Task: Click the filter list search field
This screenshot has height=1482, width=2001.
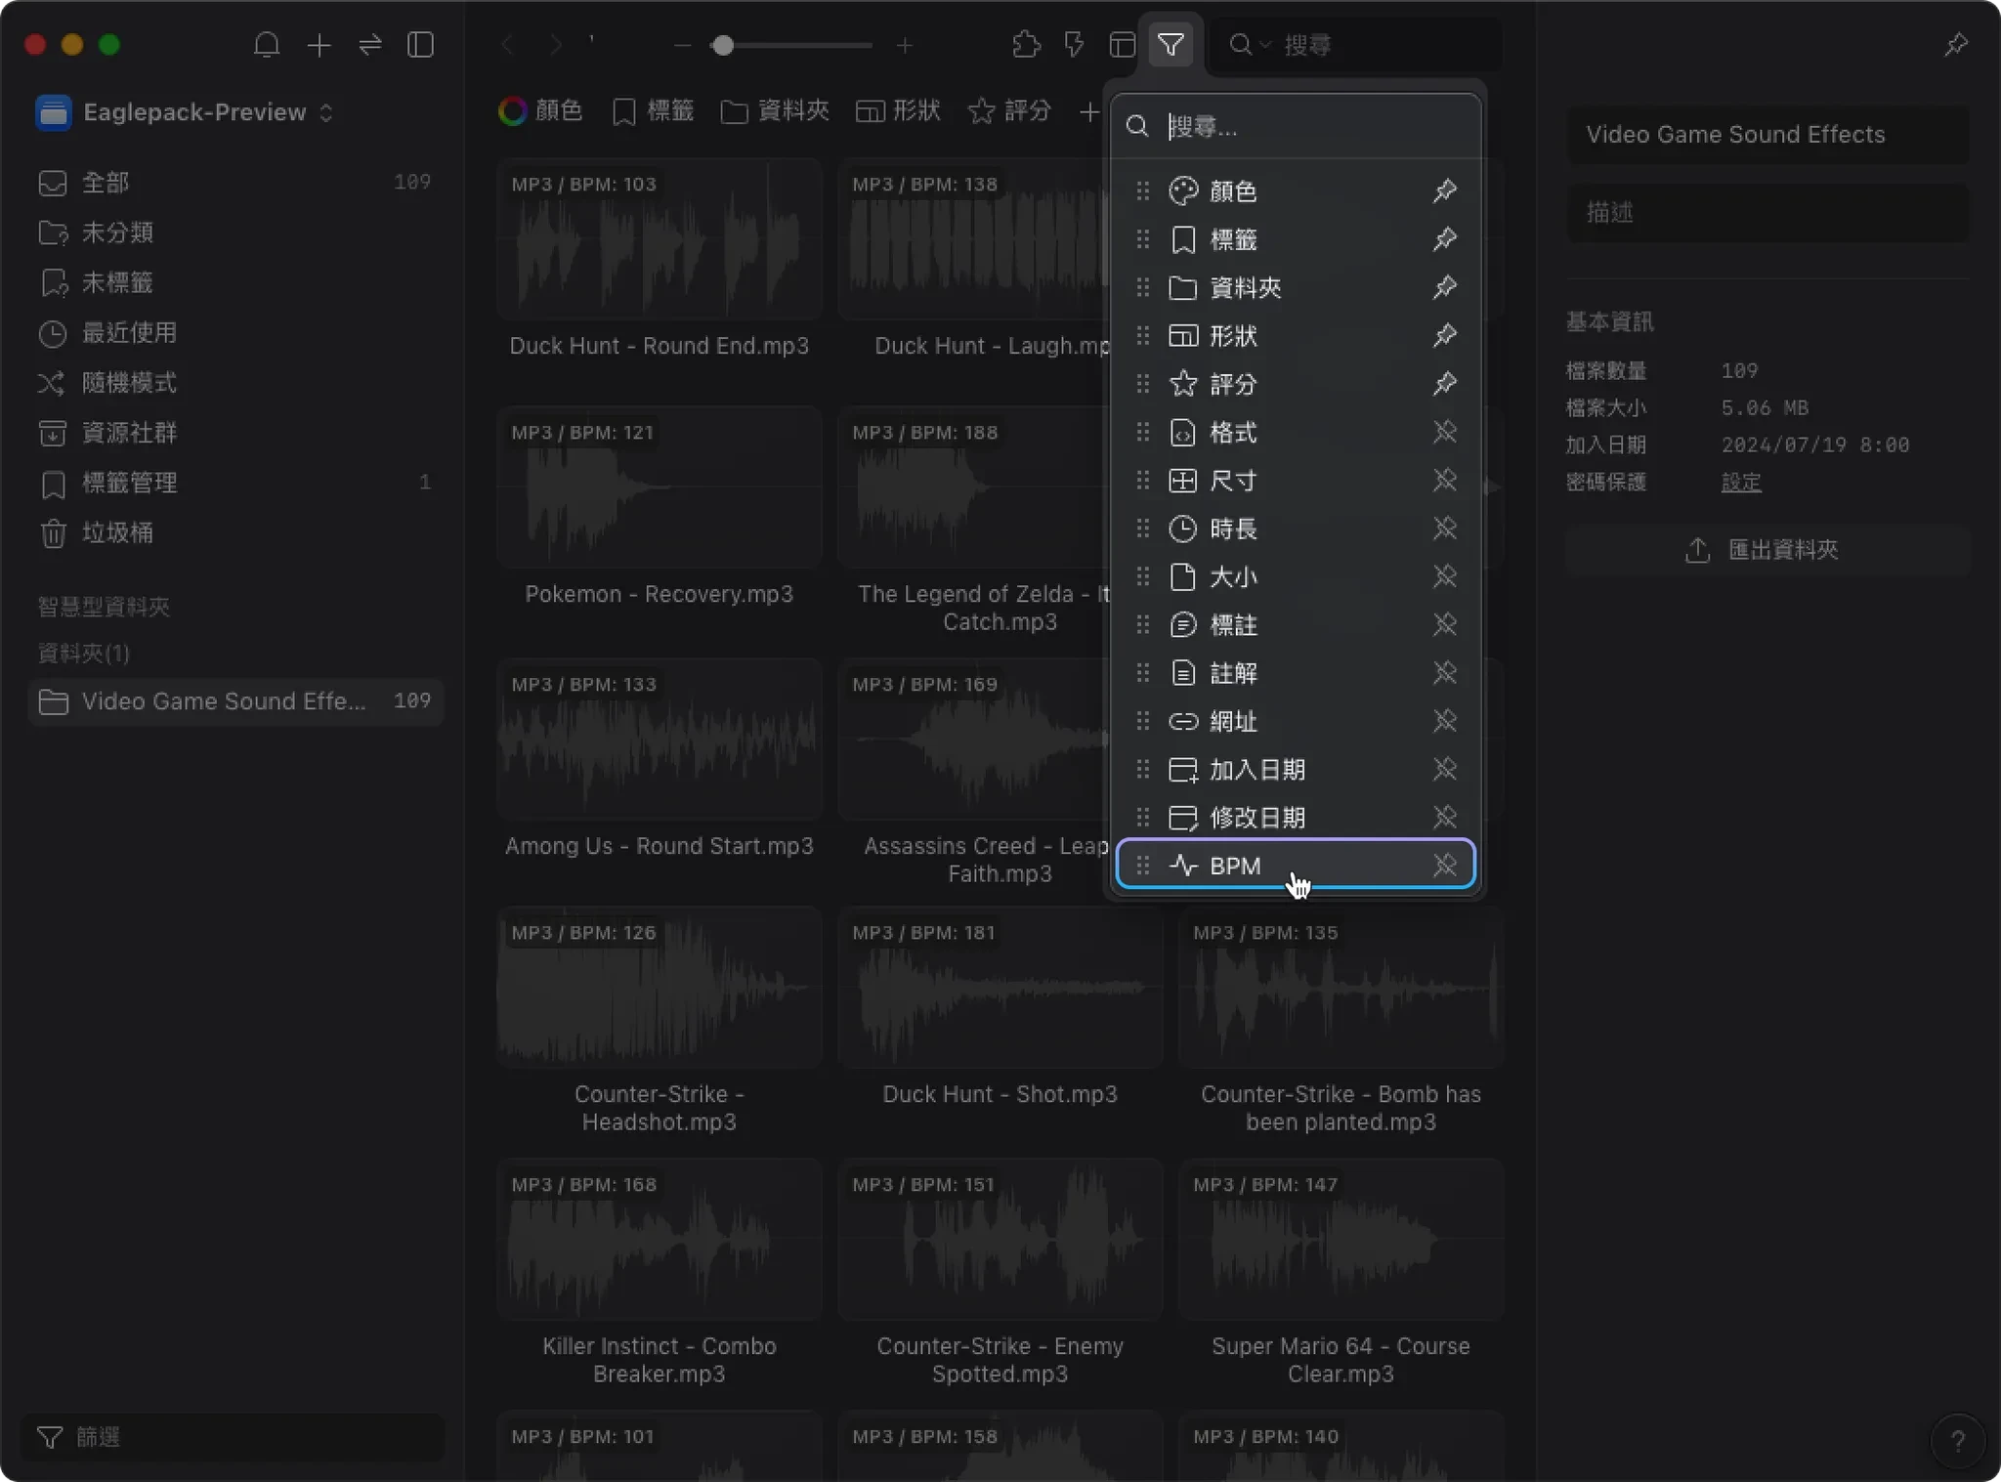Action: pyautogui.click(x=1296, y=126)
